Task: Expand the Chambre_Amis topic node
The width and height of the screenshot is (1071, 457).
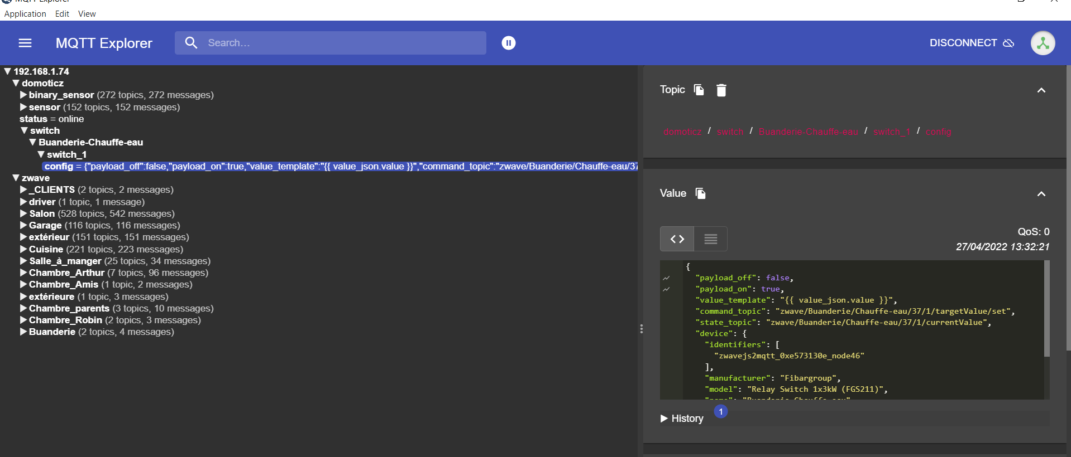Action: 23,284
